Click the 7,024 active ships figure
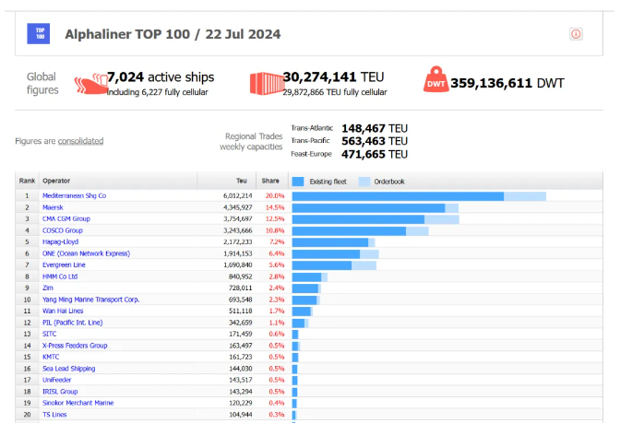The image size is (620, 435). pos(161,77)
